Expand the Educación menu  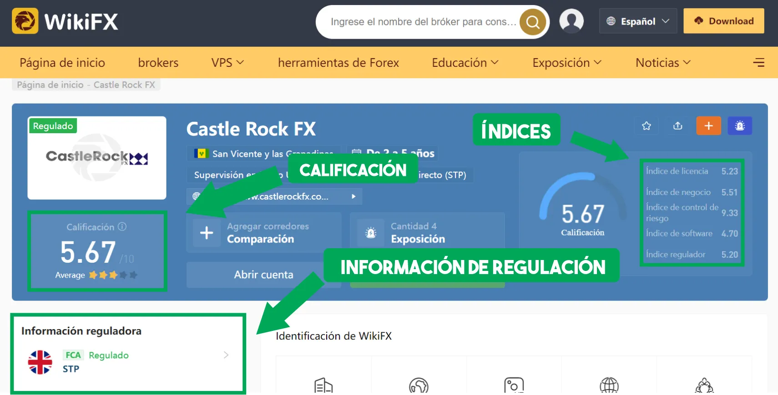tap(465, 62)
